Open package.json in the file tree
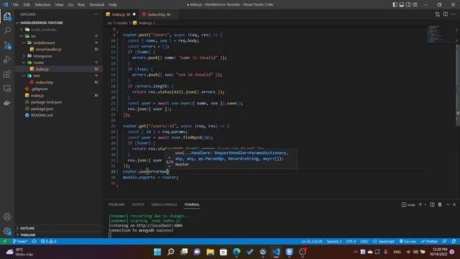Viewport: 460px width, 259px height. (42, 109)
